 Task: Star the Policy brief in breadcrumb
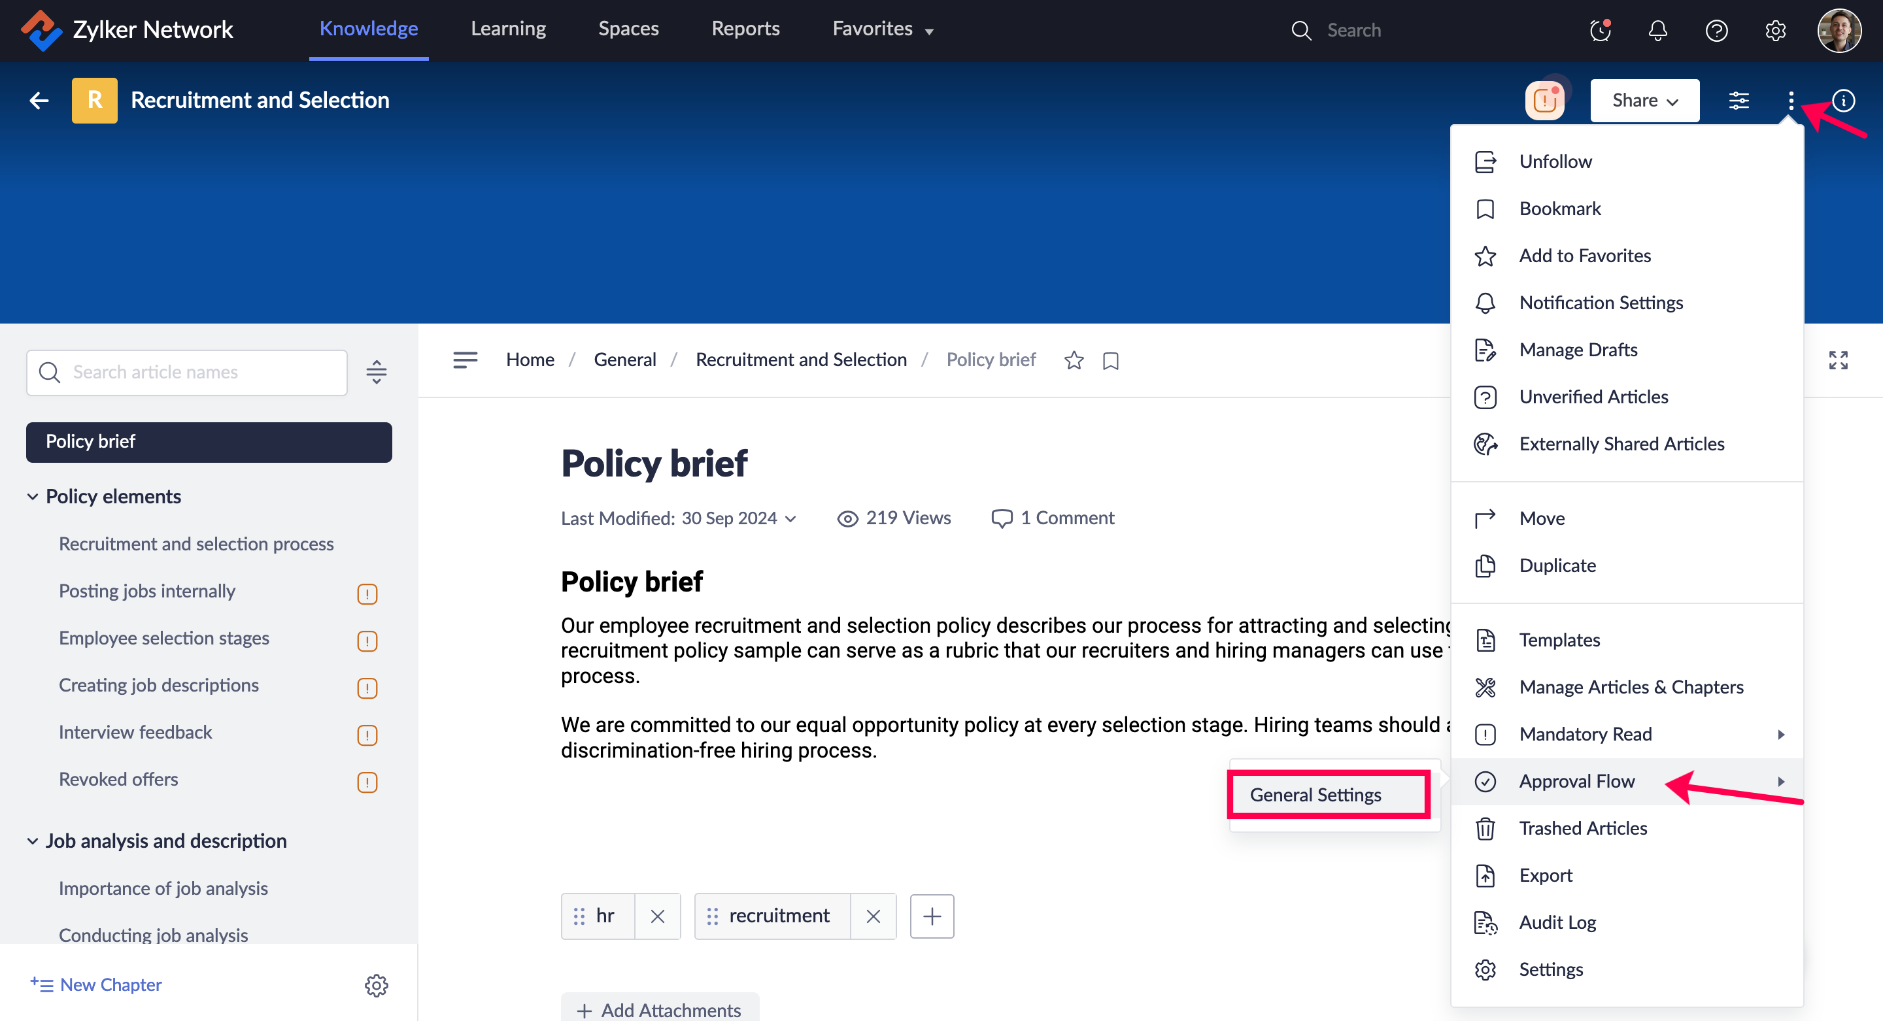click(1073, 360)
